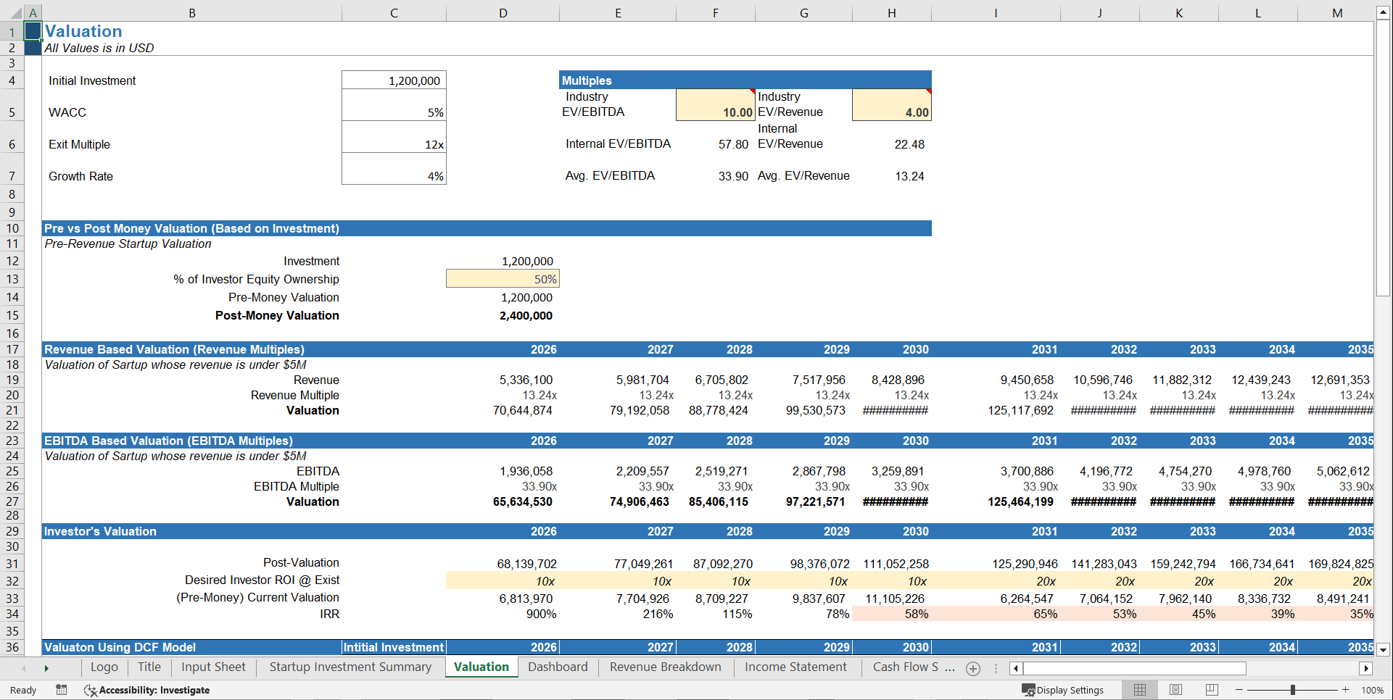Switch to the Income Statement sheet
This screenshot has width=1393, height=700.
click(x=795, y=667)
